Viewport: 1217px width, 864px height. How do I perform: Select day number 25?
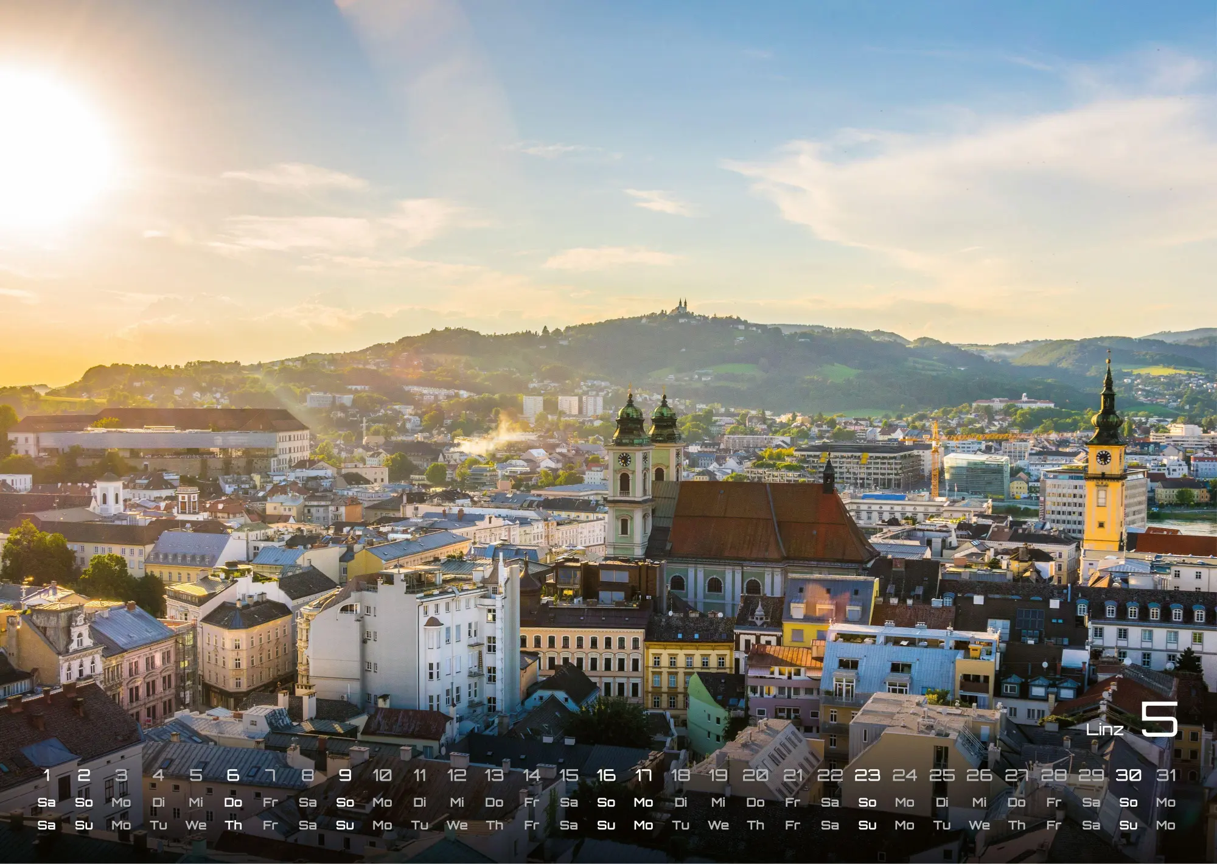pyautogui.click(x=942, y=775)
